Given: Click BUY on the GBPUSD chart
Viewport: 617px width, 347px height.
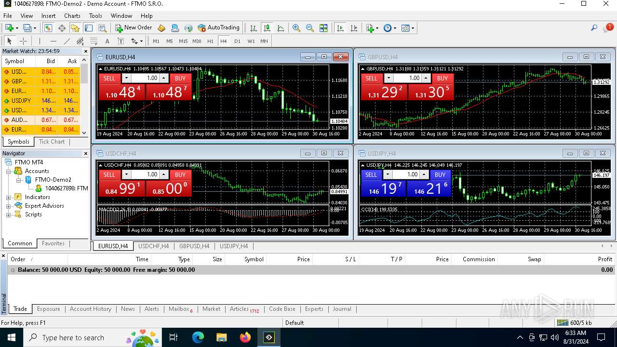Looking at the screenshot, I should point(443,78).
